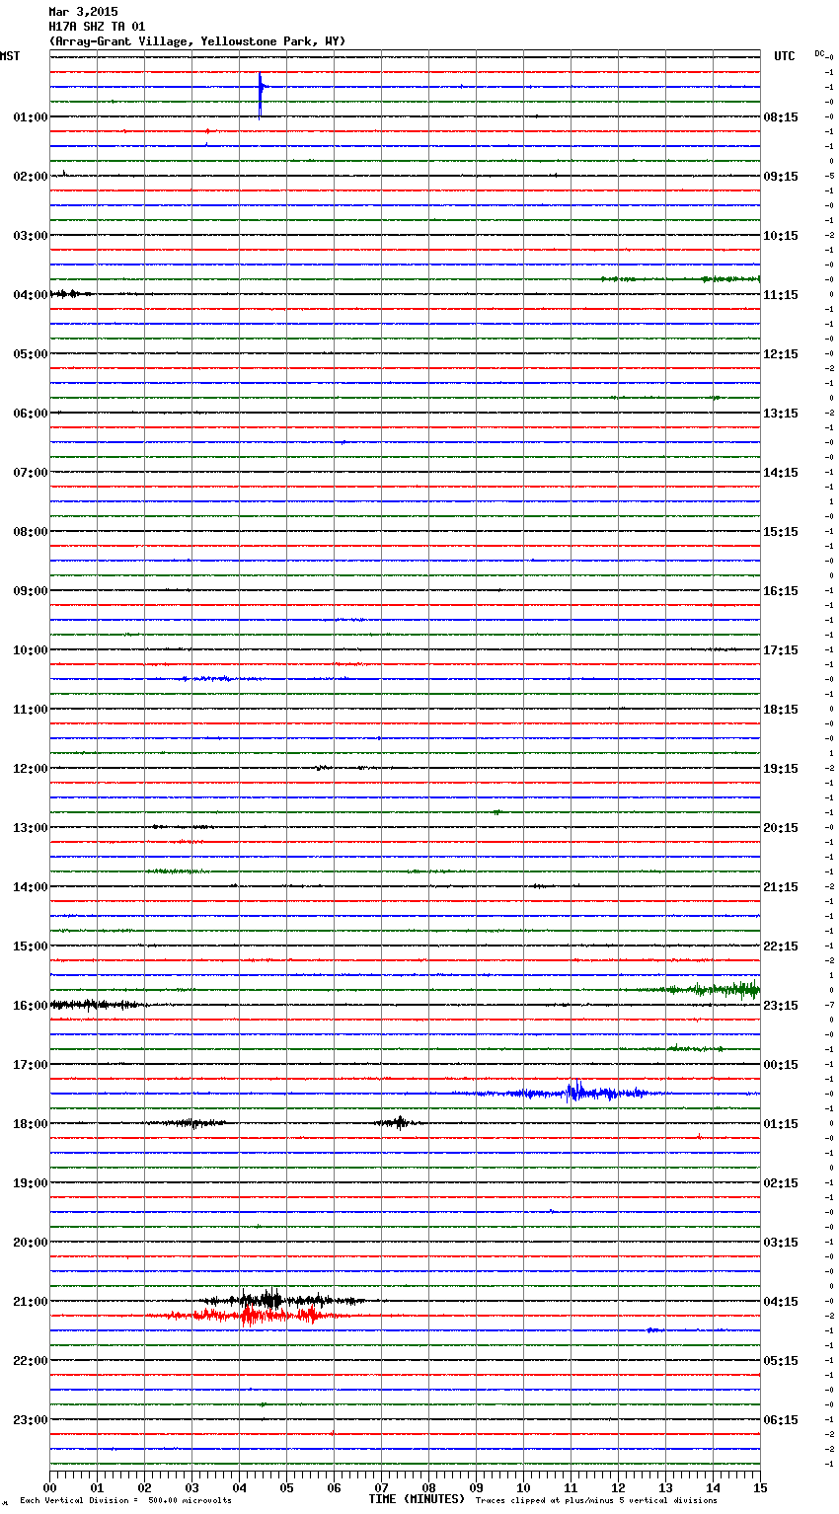839x1514 pixels.
Task: Click the 21:15 UTC time label
Action: point(781,887)
